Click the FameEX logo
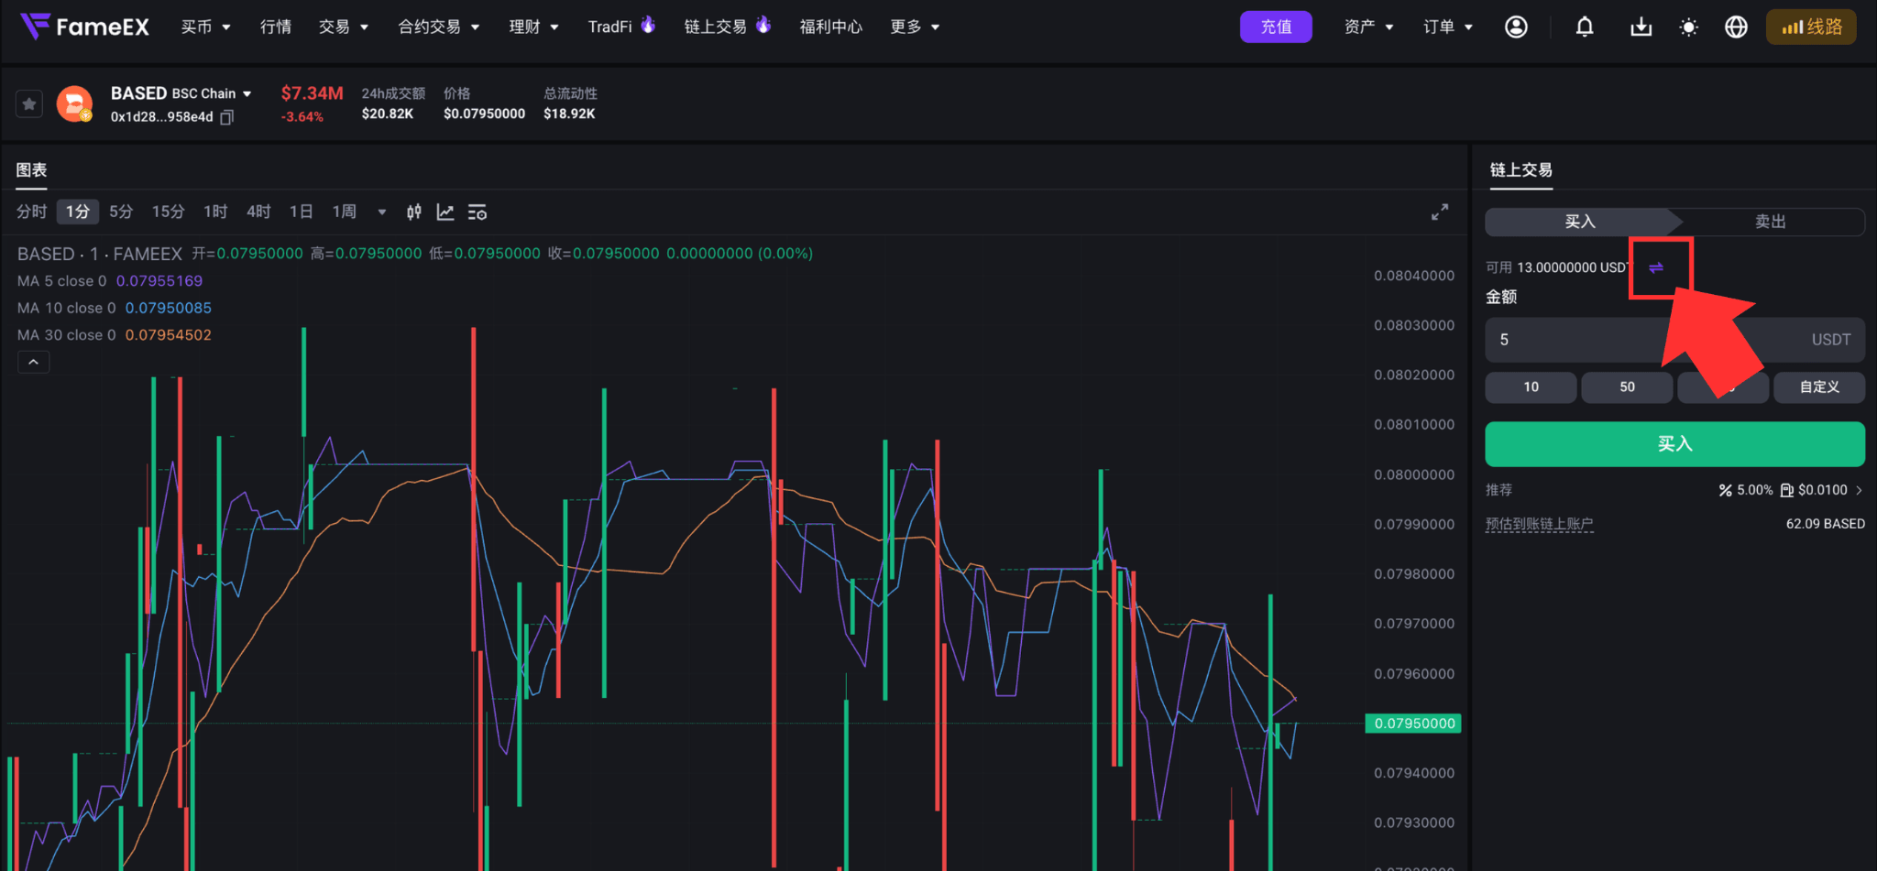The height and width of the screenshot is (871, 1877). (x=84, y=27)
